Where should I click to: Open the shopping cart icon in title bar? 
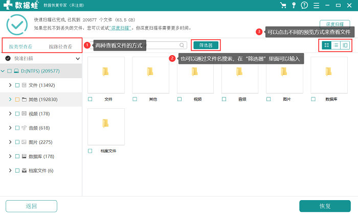coord(283,5)
